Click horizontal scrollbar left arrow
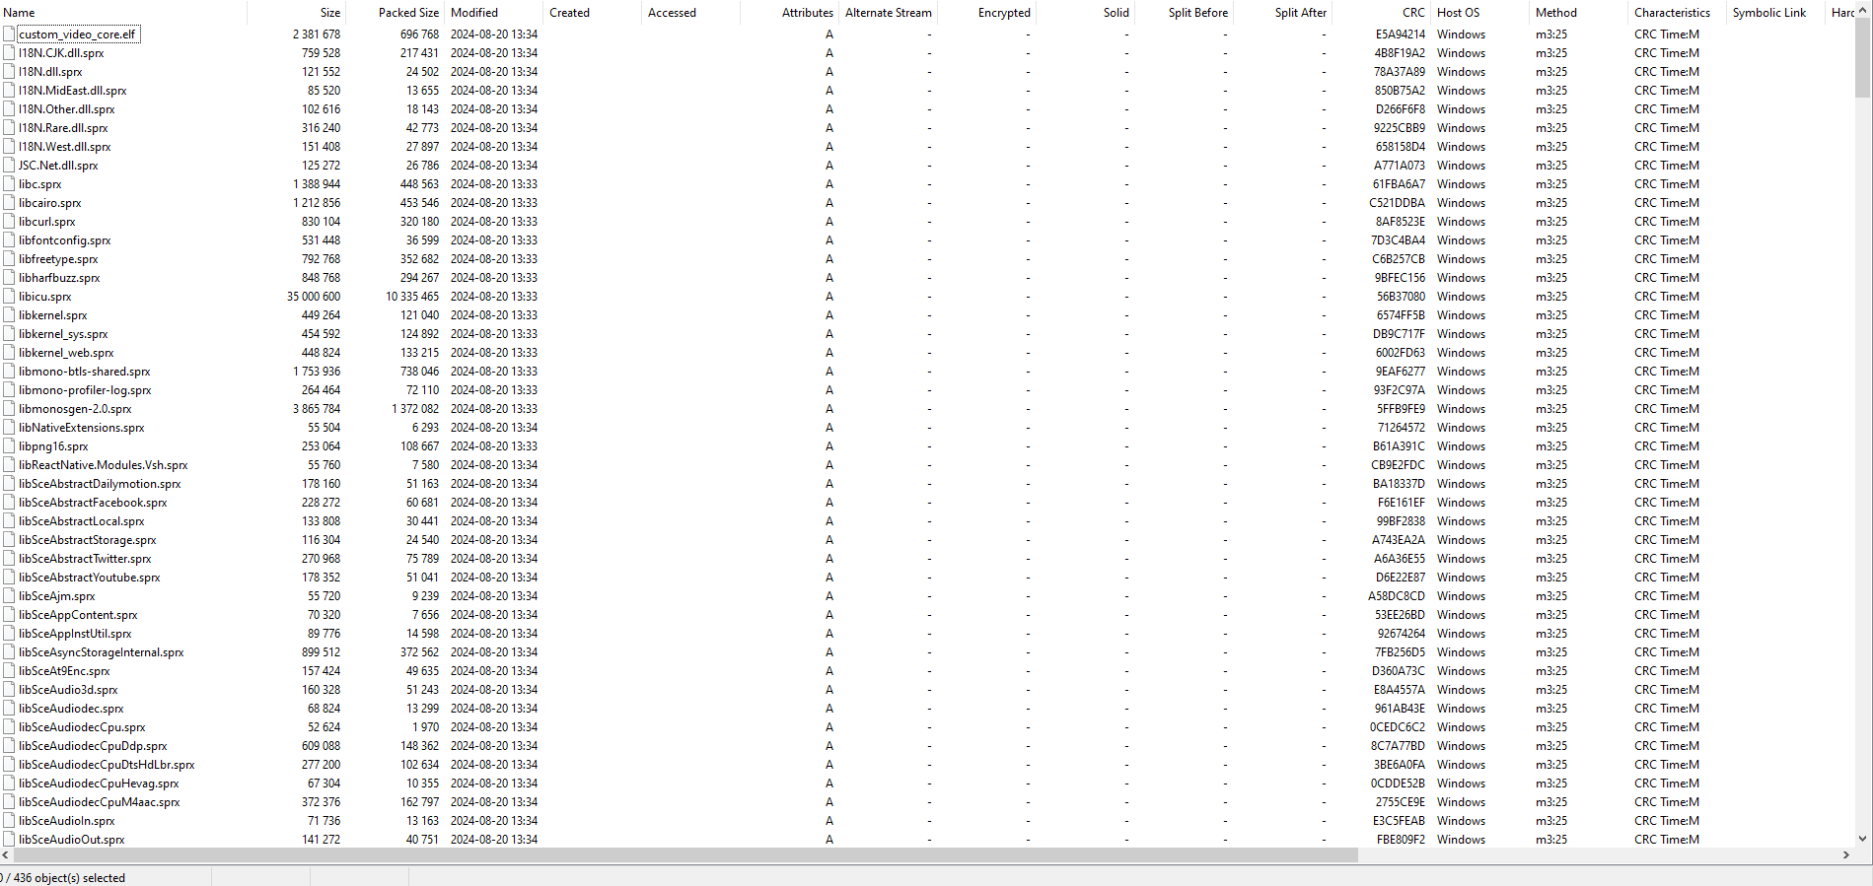Image resolution: width=1873 pixels, height=886 pixels. [7, 855]
